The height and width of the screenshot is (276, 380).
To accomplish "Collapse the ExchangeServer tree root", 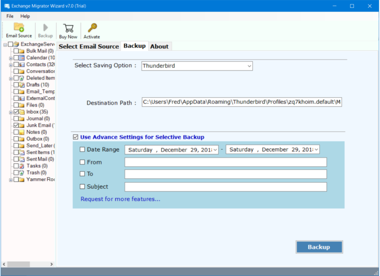I will click(5, 45).
